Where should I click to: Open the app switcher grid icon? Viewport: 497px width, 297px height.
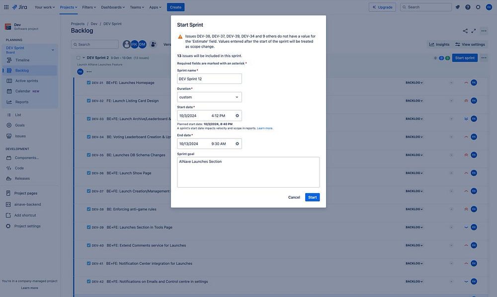tap(6, 7)
